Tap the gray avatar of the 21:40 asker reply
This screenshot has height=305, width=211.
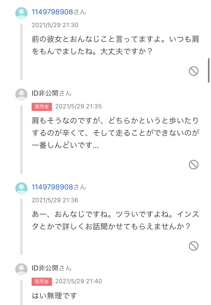tap(21, 269)
